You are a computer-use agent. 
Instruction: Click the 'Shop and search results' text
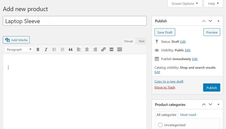(x=198, y=68)
